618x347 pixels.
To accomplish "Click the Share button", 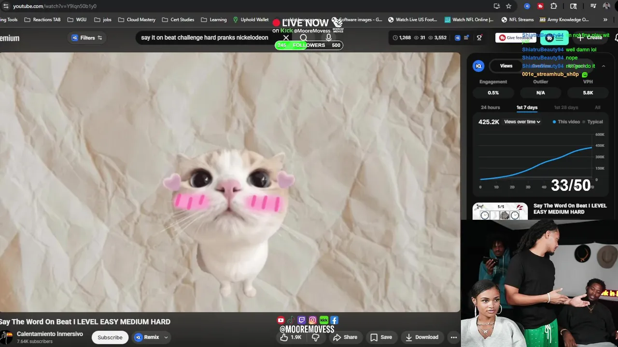I will pyautogui.click(x=345, y=337).
